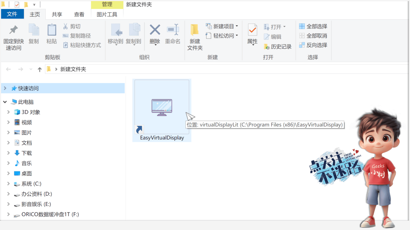Open the Copy to (复制到) command
Viewport: 410px width, 230px height.
134,34
